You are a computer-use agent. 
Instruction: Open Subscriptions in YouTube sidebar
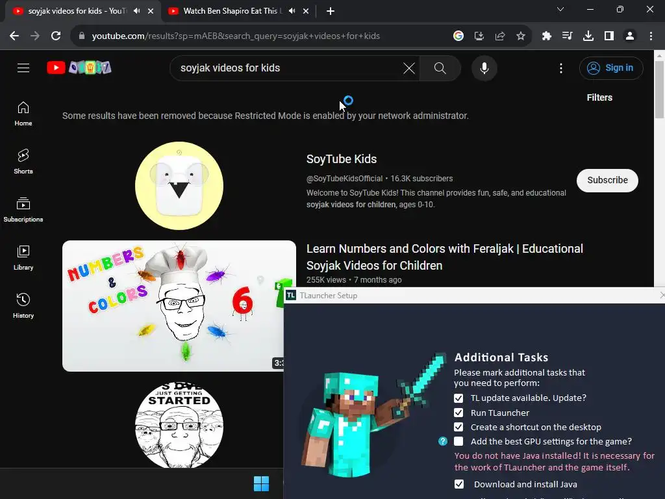click(x=23, y=210)
